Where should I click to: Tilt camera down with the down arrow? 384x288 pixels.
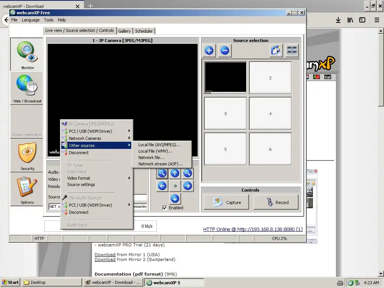[x=175, y=199]
